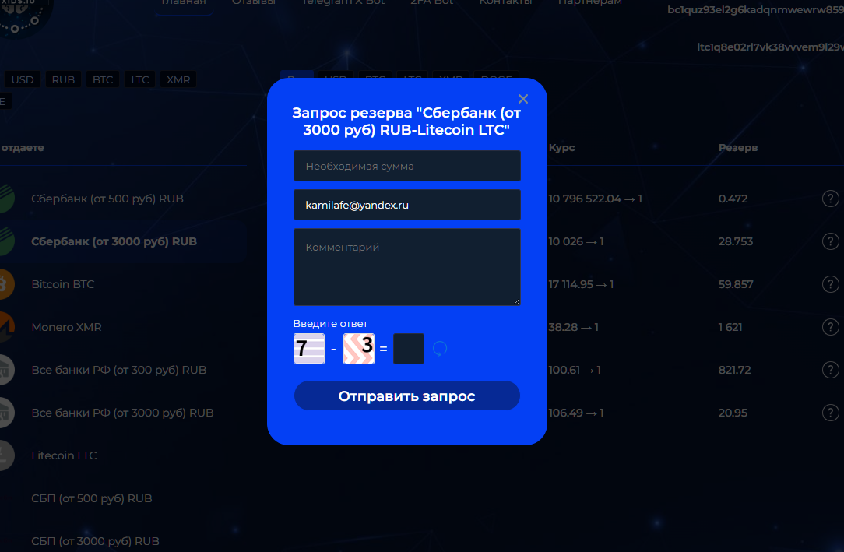Close the reserve request dialog
This screenshot has height=552, width=844.
[x=522, y=99]
